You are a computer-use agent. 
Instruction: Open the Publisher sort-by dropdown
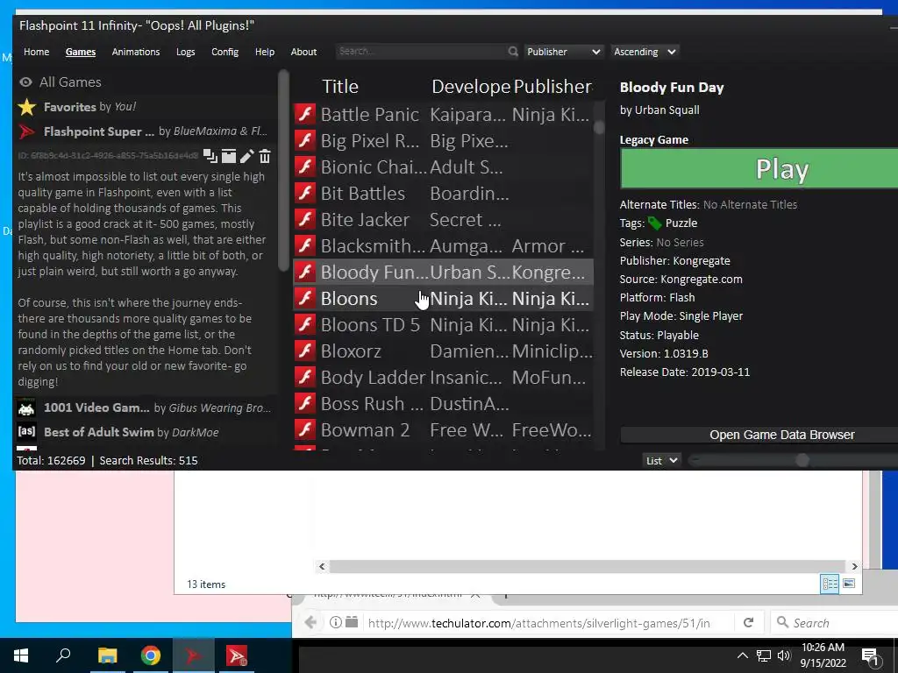[563, 52]
